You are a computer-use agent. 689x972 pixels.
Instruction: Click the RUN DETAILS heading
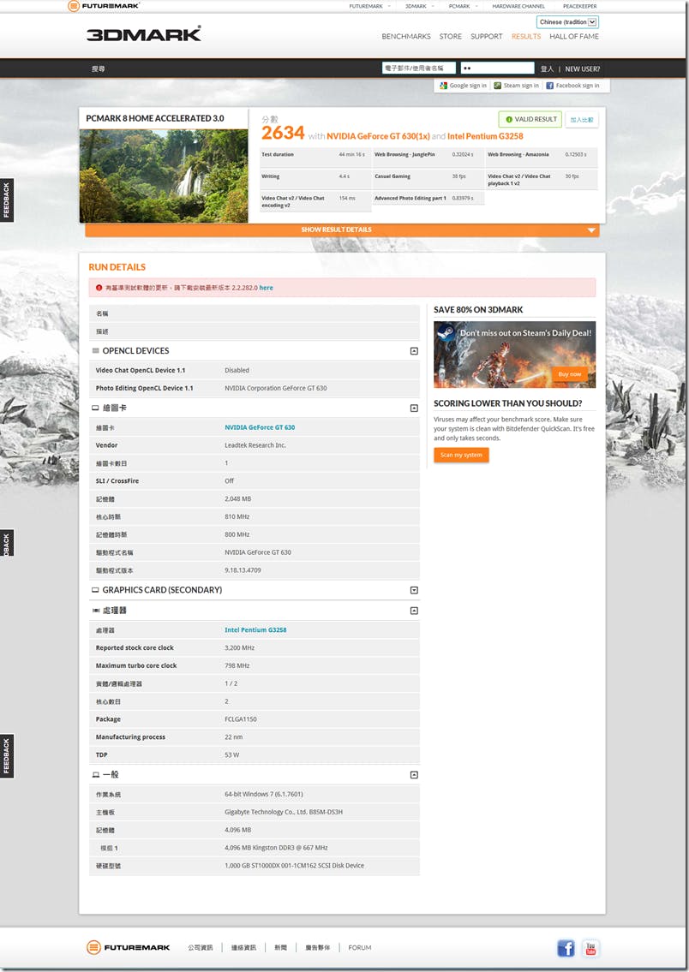point(117,267)
